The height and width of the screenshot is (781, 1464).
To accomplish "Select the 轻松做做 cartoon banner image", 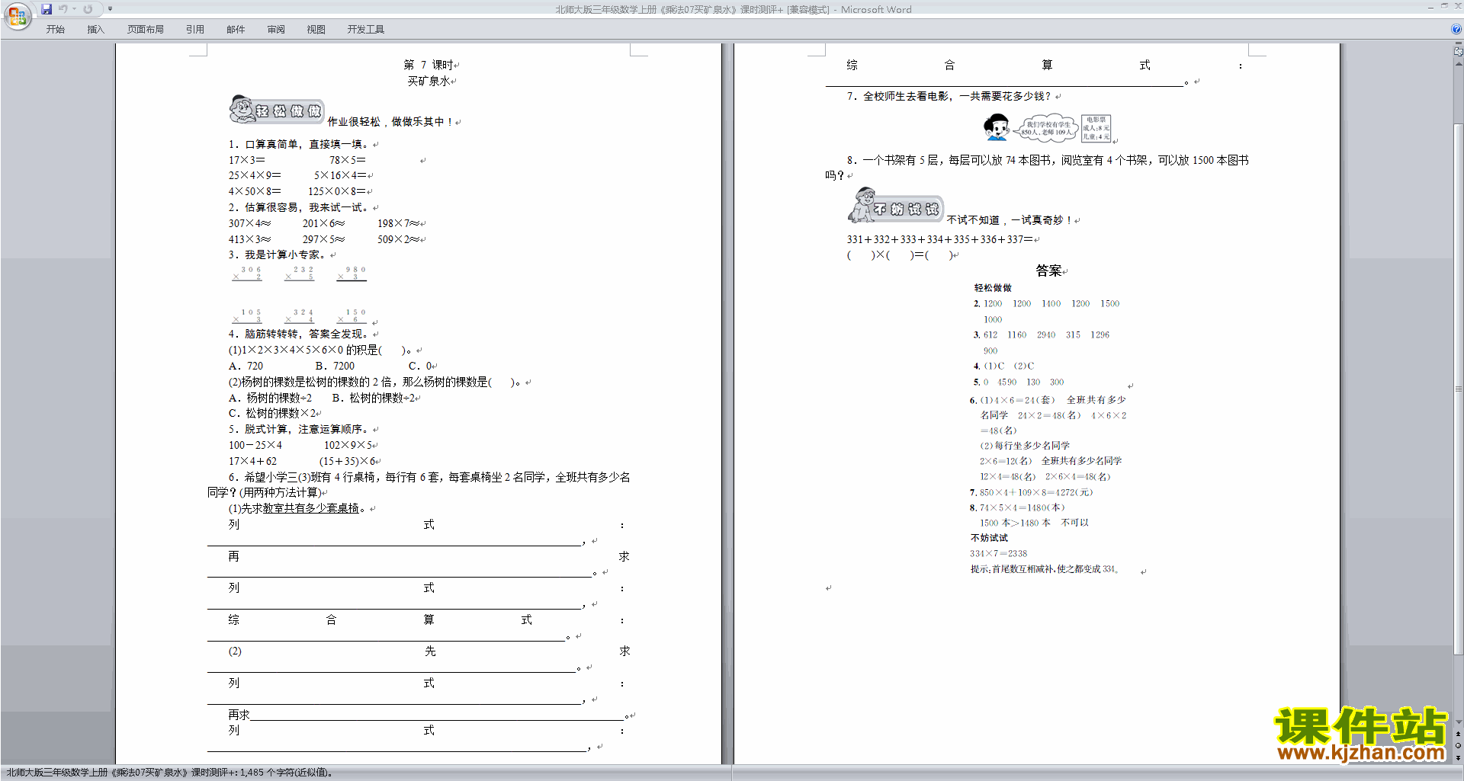I will (x=276, y=110).
